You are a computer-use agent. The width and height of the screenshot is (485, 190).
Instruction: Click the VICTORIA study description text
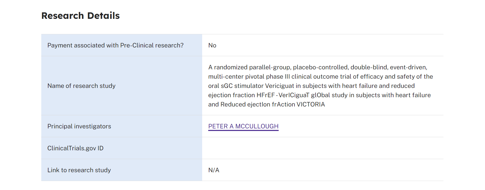tap(320, 86)
